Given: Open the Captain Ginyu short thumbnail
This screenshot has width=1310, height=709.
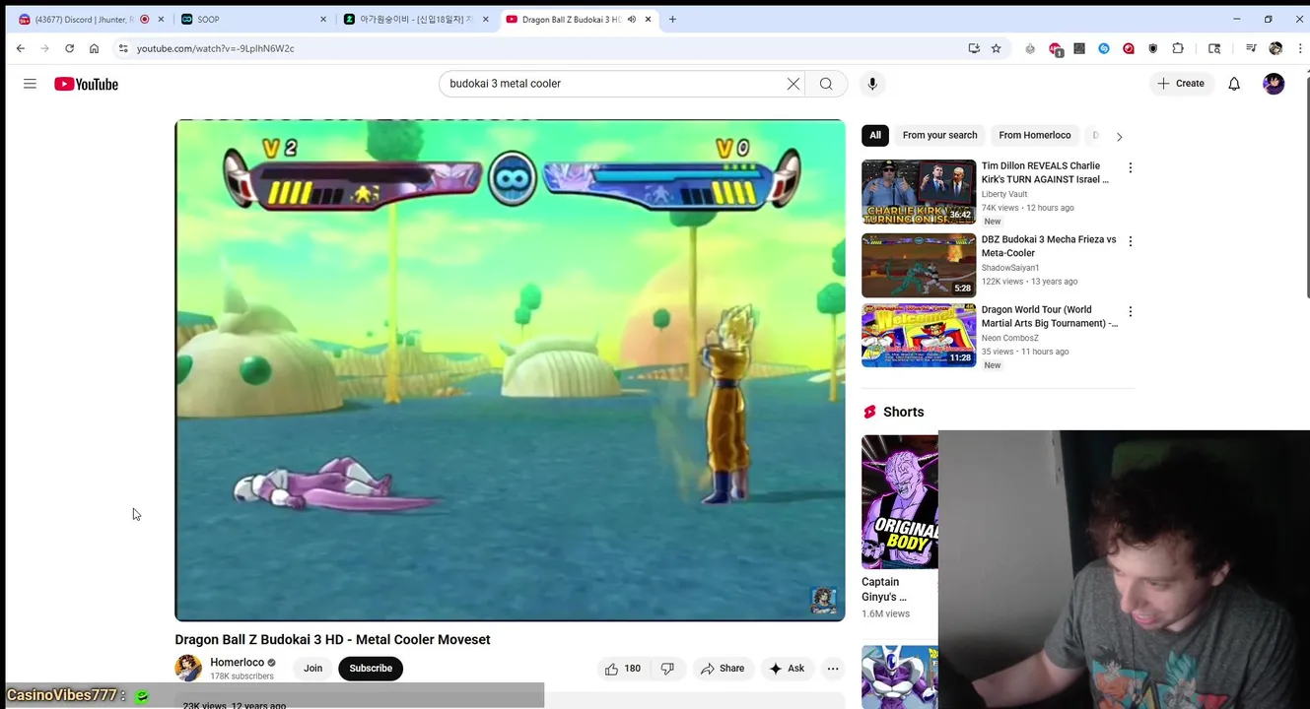Looking at the screenshot, I should (900, 502).
